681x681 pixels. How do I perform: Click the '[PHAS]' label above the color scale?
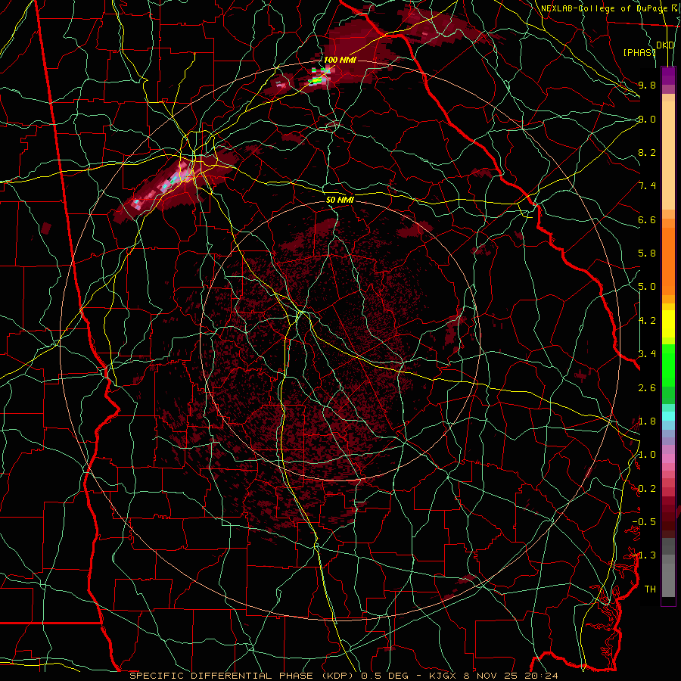coord(639,52)
